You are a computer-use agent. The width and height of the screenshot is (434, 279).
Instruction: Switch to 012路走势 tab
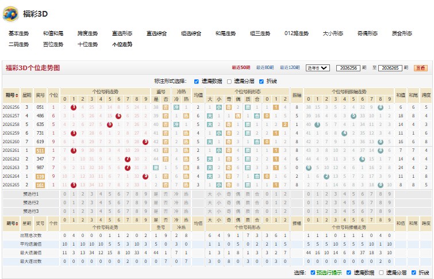[x=297, y=33]
